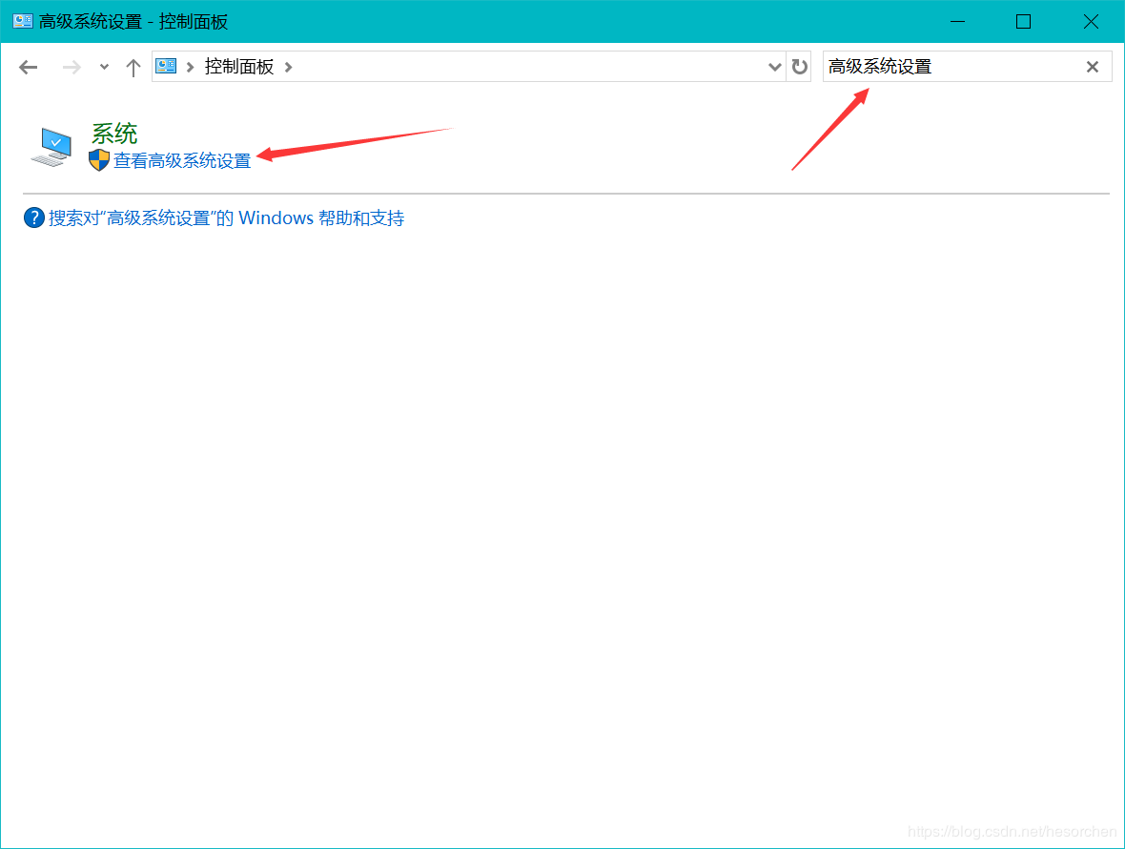The height and width of the screenshot is (849, 1125).
Task: Click the Refresh icon next to the address bar
Action: point(799,66)
